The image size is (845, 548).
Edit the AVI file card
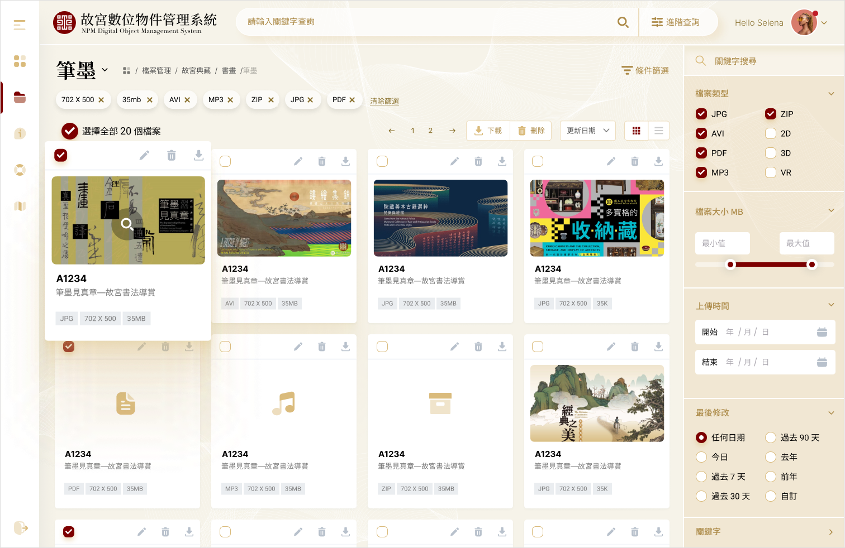coord(298,161)
